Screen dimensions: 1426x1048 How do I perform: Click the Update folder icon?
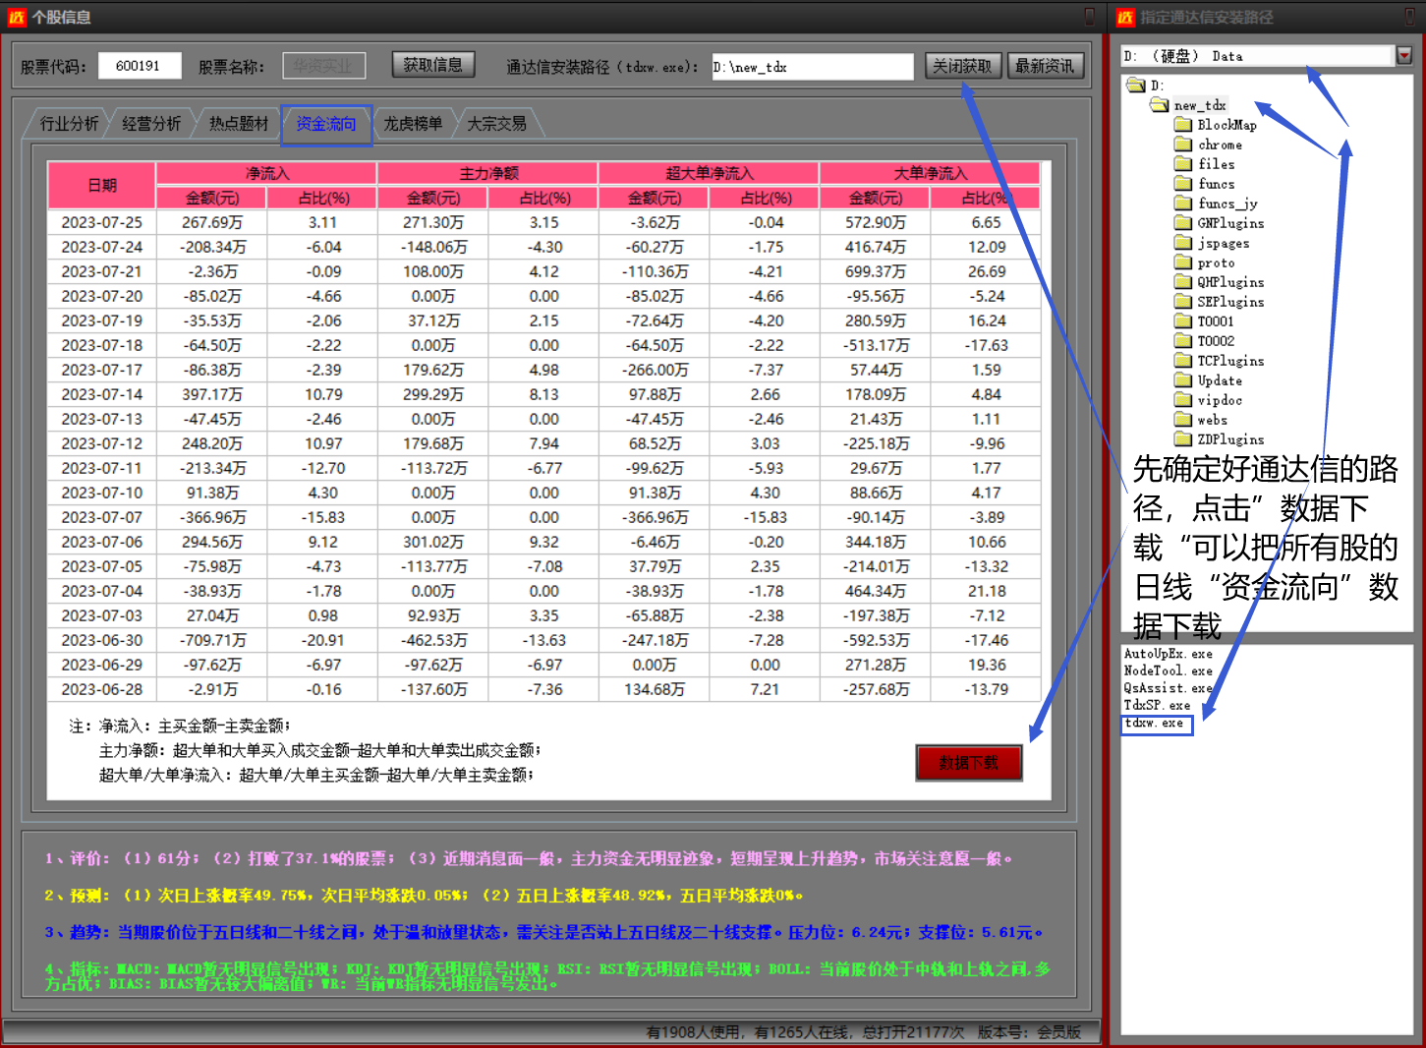(1183, 380)
